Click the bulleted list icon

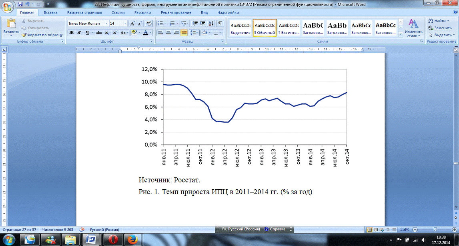160,24
